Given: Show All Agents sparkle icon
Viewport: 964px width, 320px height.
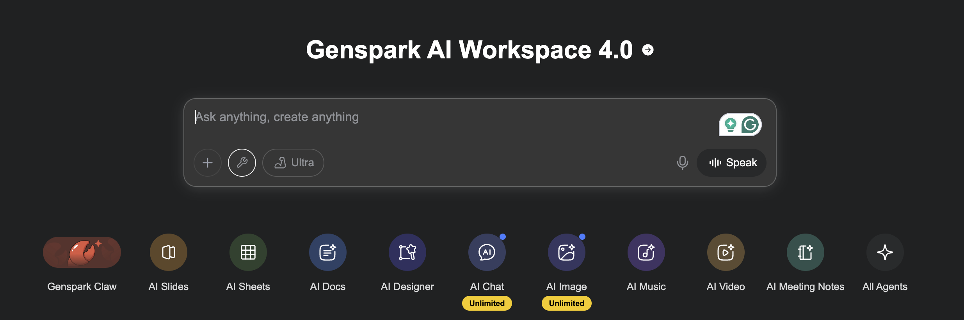Looking at the screenshot, I should point(885,252).
